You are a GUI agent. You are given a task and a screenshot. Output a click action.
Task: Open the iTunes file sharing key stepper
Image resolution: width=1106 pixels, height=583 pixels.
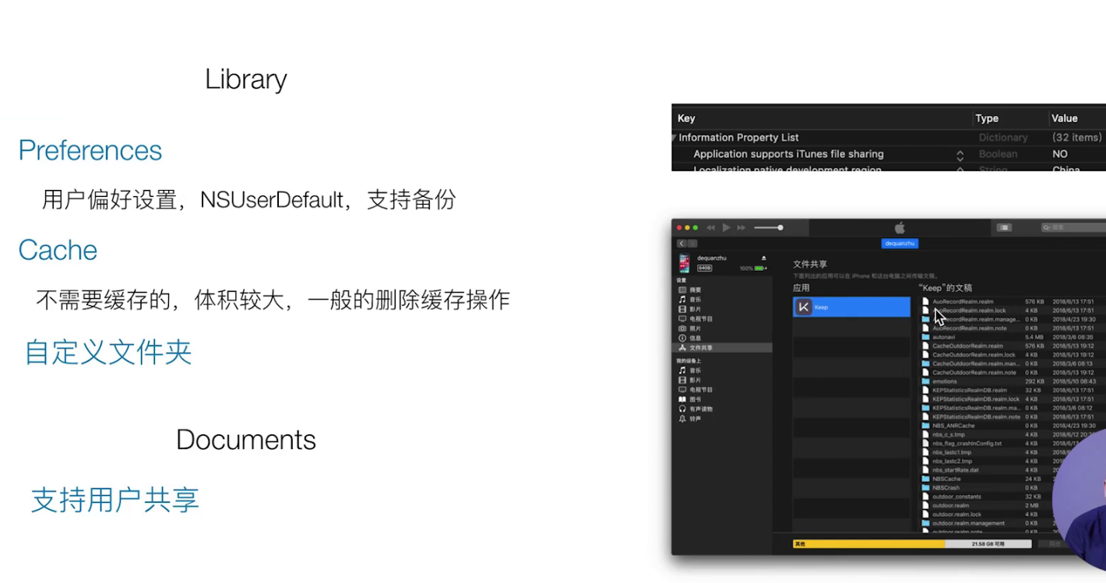pyautogui.click(x=960, y=156)
